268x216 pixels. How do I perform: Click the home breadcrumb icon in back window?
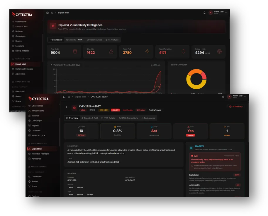click(x=52, y=13)
